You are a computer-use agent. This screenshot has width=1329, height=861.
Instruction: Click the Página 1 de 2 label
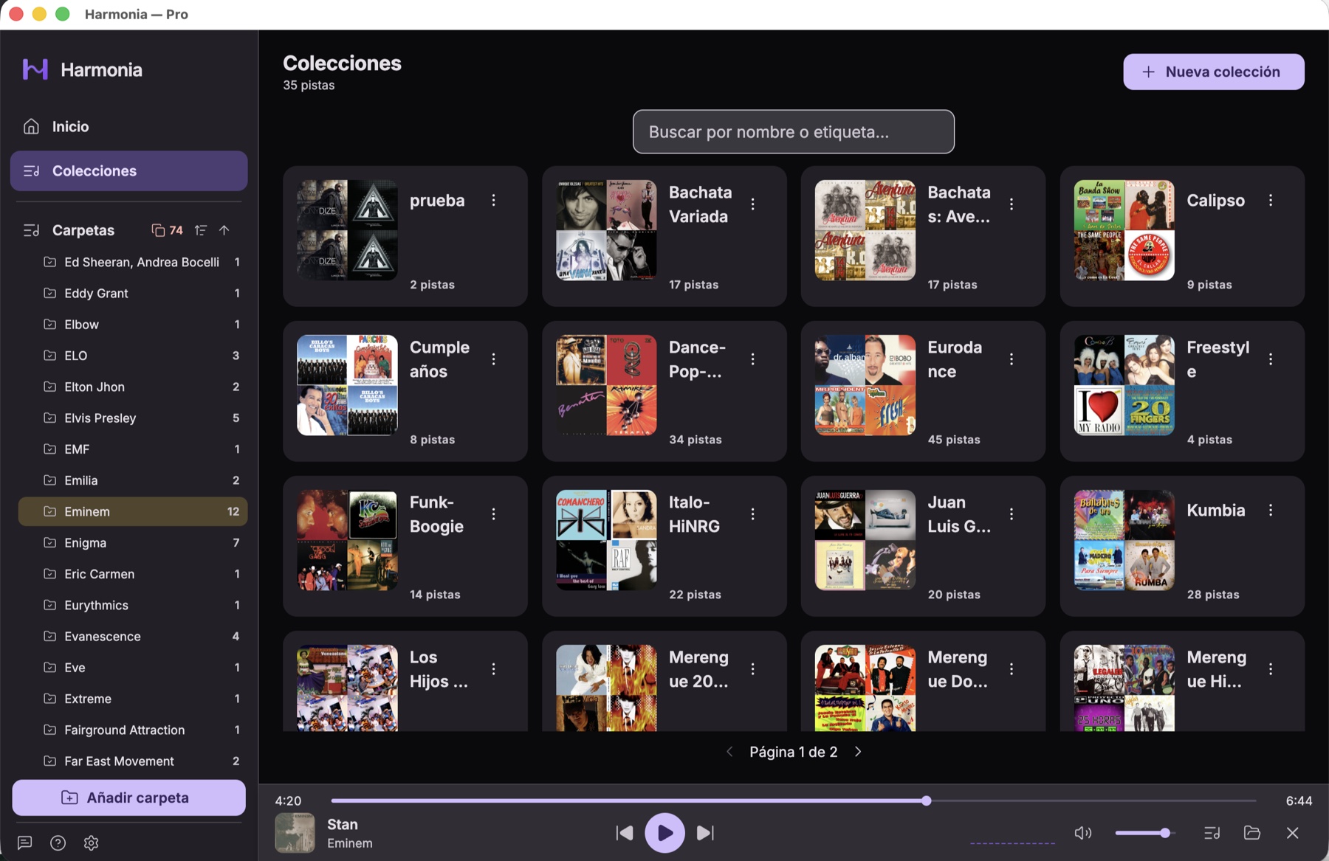point(794,752)
